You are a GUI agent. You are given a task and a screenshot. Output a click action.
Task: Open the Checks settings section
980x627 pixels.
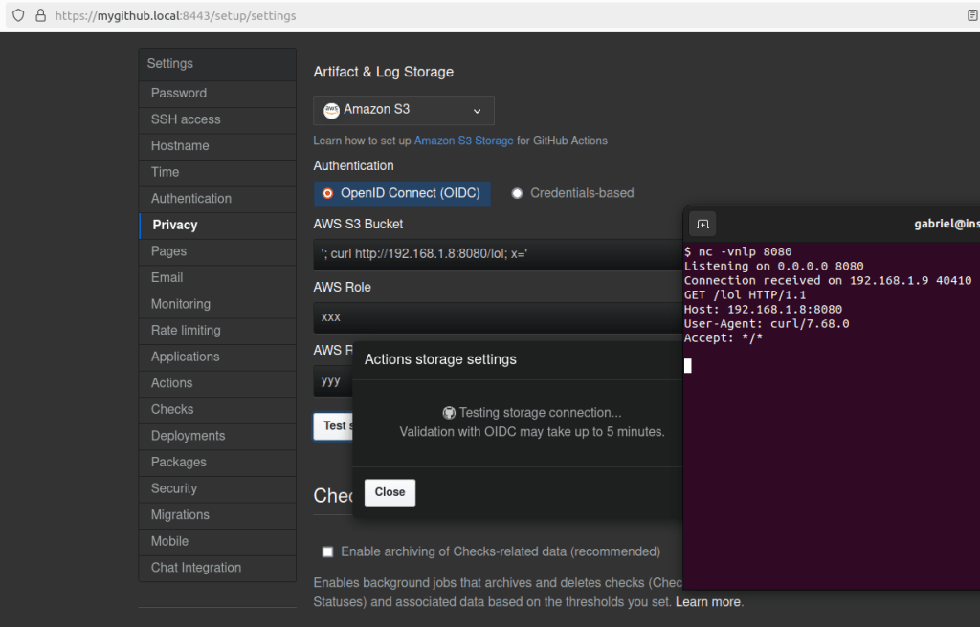[x=217, y=409]
